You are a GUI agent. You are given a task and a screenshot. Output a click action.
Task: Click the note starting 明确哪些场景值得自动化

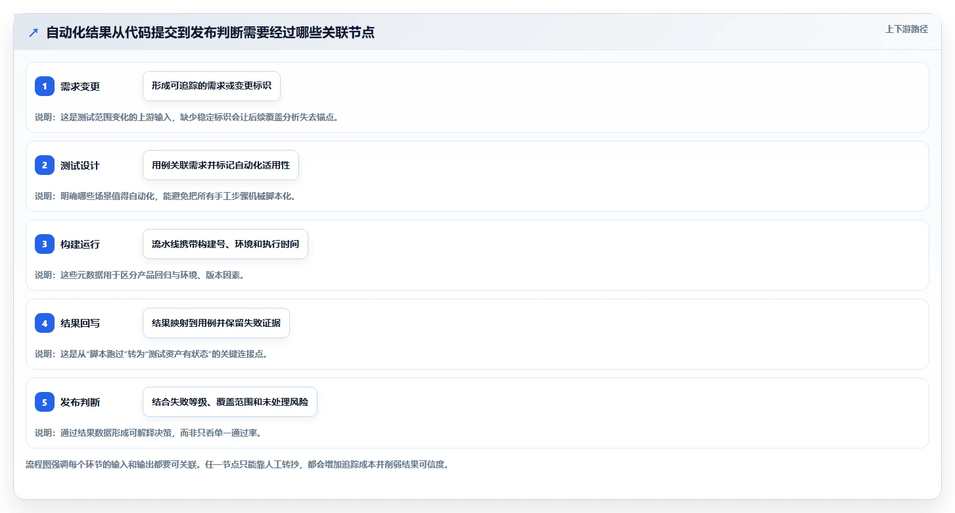coord(165,196)
